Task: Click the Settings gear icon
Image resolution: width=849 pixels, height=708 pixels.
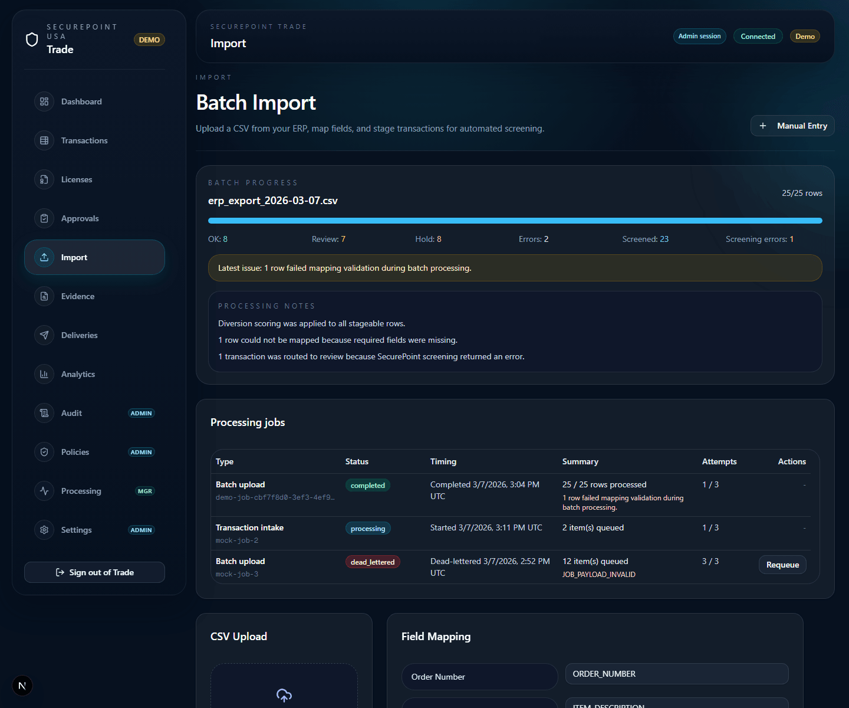Action: click(x=44, y=530)
